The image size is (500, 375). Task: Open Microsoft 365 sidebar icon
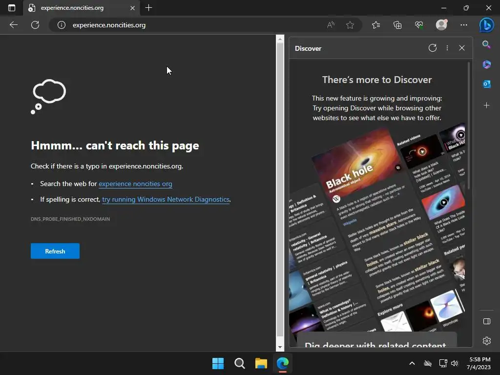click(487, 64)
